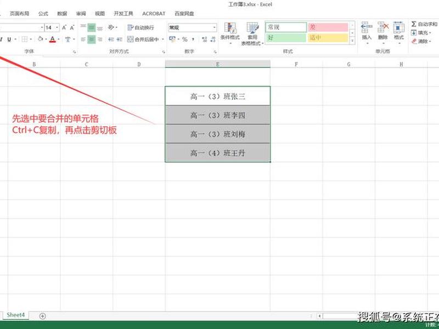Toggle Center horizontal alignment
The width and height of the screenshot is (439, 329).
[92, 39]
